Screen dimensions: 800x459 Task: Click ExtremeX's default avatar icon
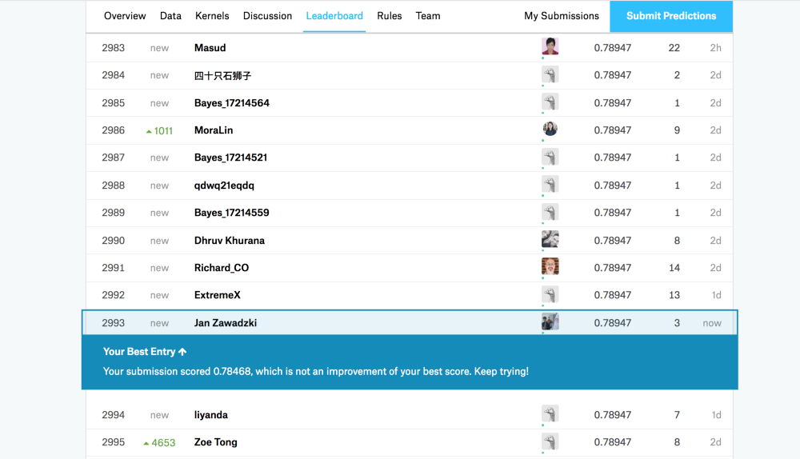[550, 295]
